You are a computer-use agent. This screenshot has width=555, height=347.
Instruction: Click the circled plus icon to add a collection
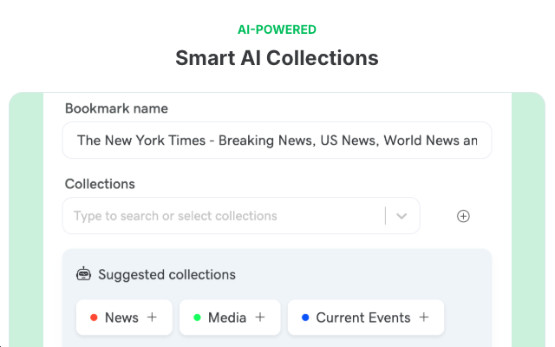463,216
